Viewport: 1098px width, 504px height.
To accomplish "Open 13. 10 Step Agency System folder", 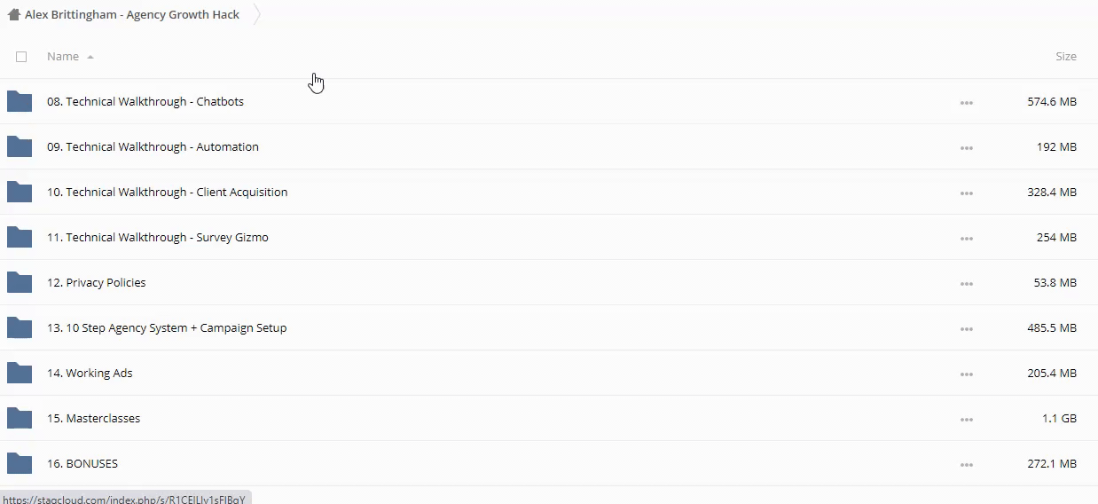I will (x=167, y=328).
